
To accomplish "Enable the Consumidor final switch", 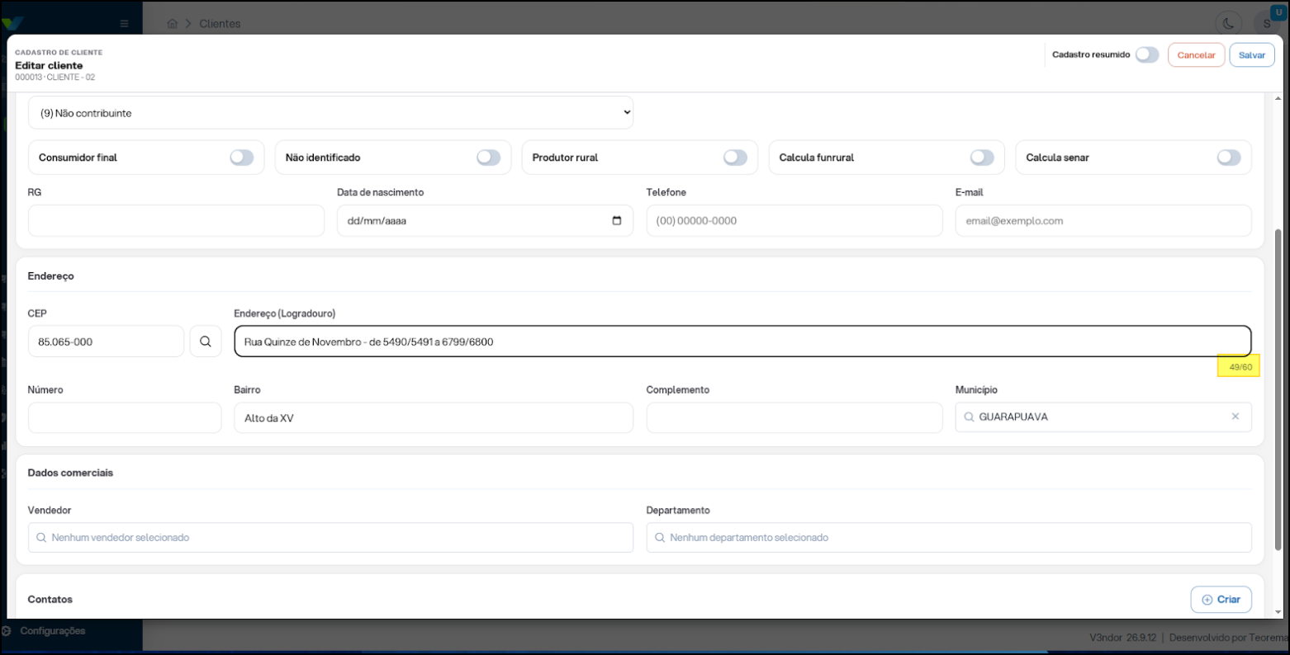I will tap(242, 158).
